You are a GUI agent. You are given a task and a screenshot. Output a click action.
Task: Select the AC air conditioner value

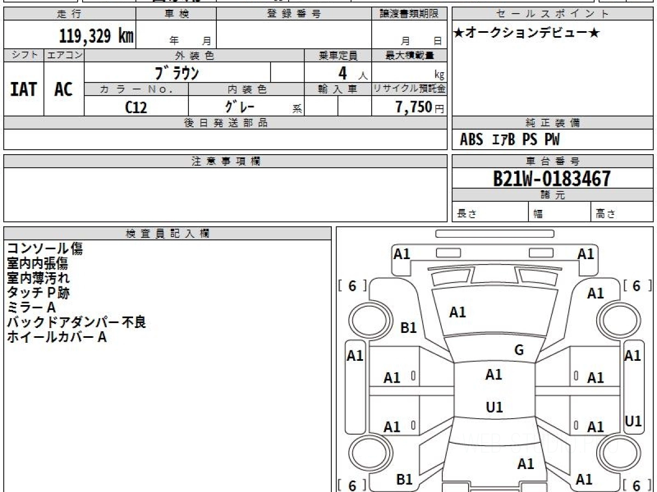[64, 89]
